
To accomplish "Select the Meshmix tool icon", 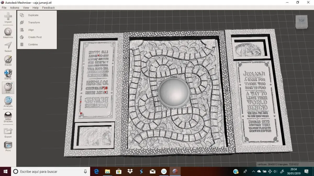I will coord(8,33).
